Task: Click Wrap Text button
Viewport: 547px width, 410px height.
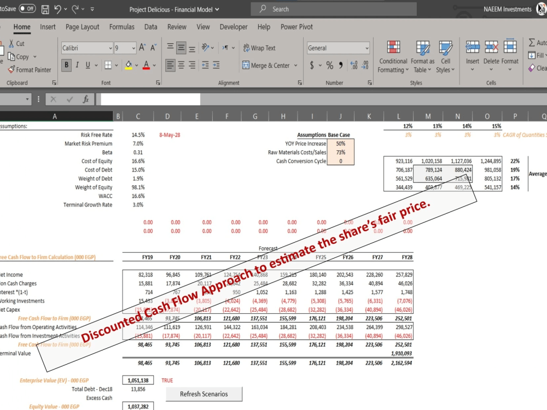Action: [259, 48]
